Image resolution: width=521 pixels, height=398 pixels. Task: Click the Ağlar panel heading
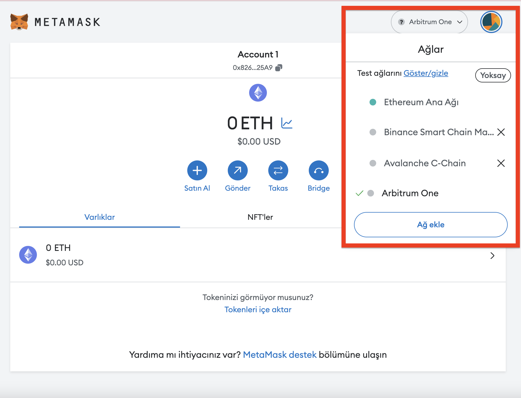(431, 49)
